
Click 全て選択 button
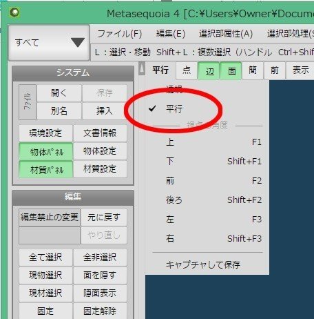pos(45,258)
